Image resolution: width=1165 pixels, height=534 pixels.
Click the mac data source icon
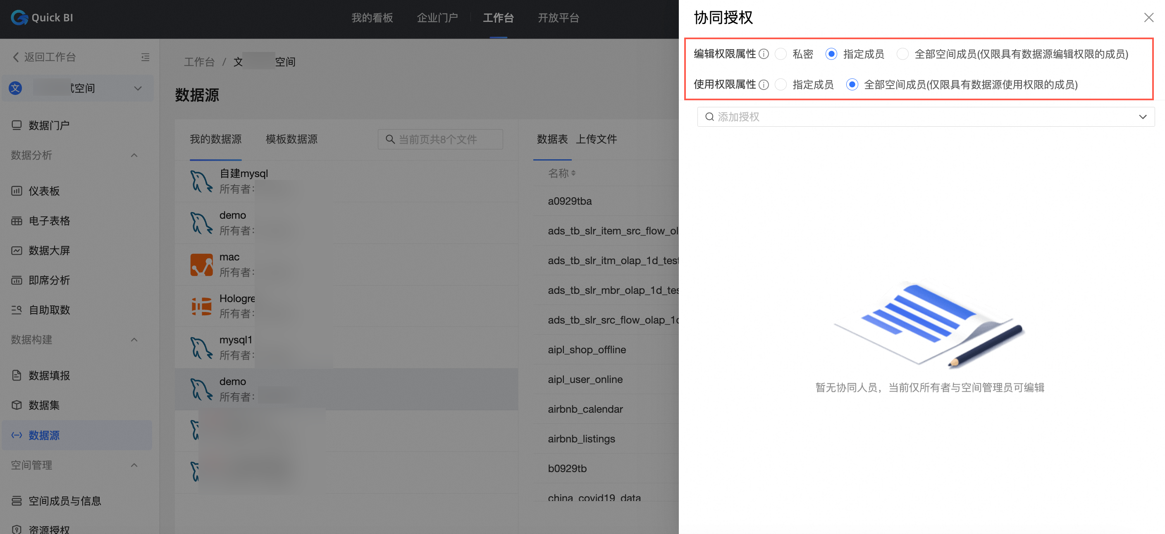(x=201, y=265)
